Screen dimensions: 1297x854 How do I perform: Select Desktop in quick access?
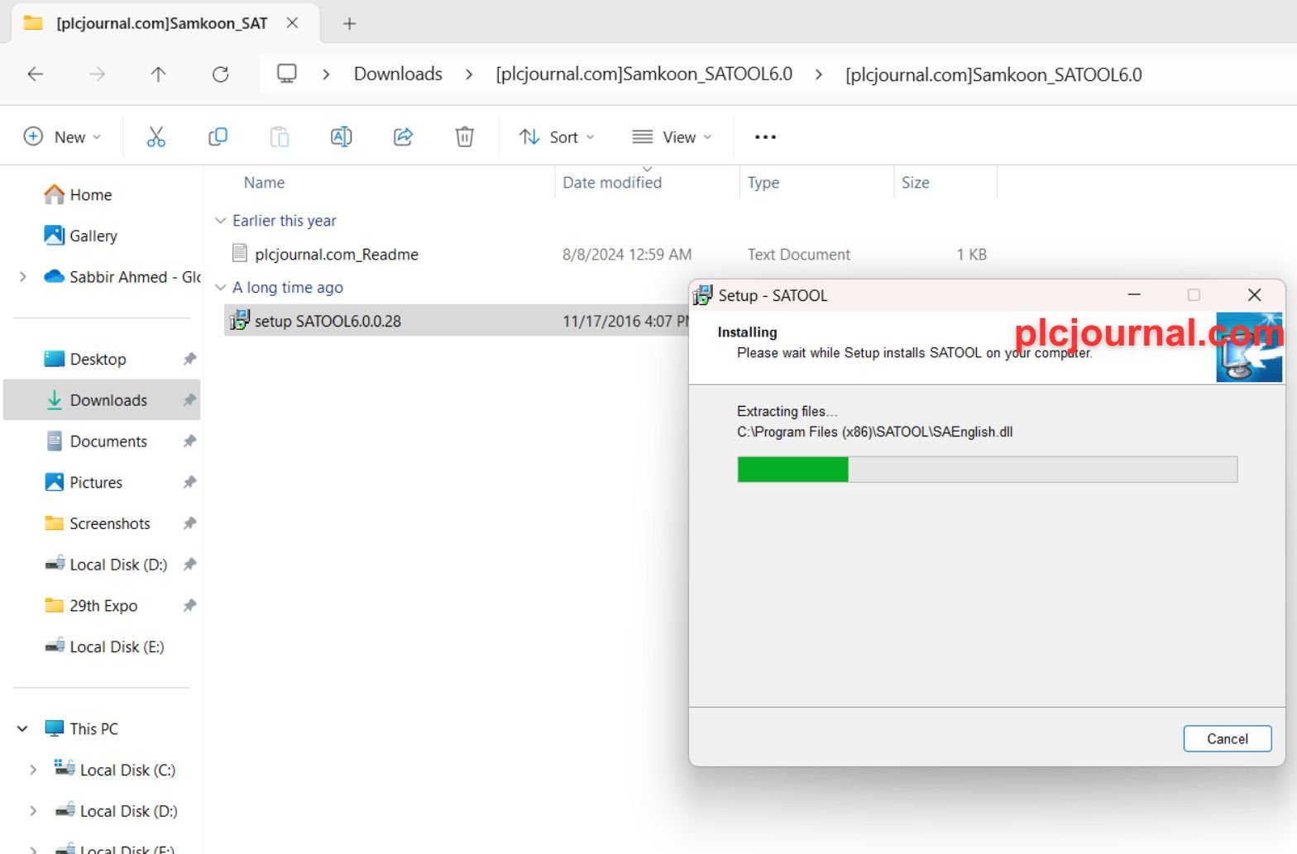click(98, 359)
